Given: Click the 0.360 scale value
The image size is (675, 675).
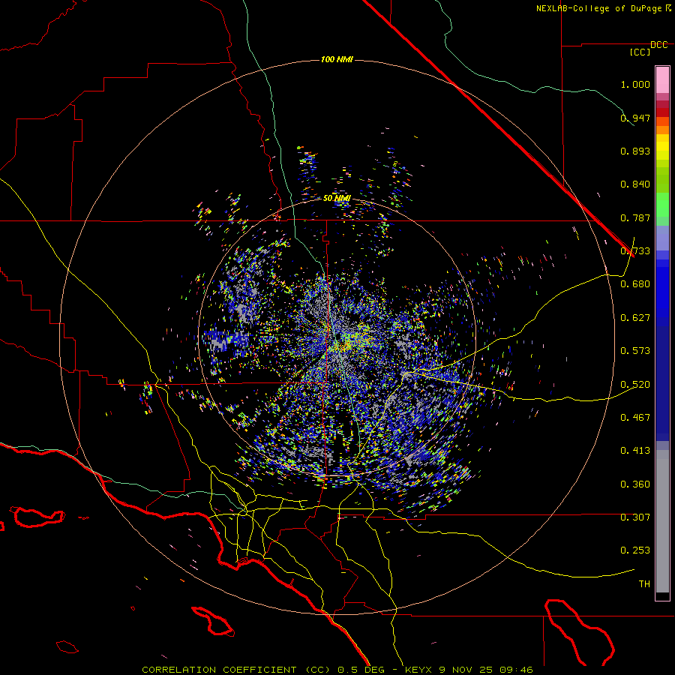Looking at the screenshot, I should [x=635, y=484].
